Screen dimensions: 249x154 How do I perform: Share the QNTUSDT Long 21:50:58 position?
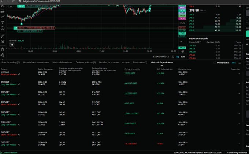click(19, 144)
